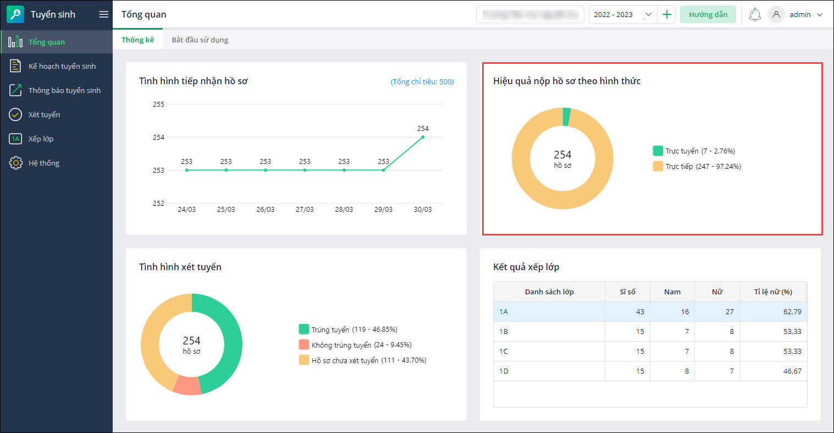Open Xếp lớp class arrangement page
Image resolution: width=834 pixels, height=433 pixels.
coord(41,139)
